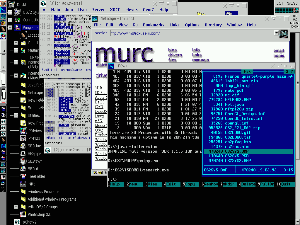The width and height of the screenshot is (300, 225).
Task: Expand the WIN-OS/2 Groups node
Action: coord(16,207)
